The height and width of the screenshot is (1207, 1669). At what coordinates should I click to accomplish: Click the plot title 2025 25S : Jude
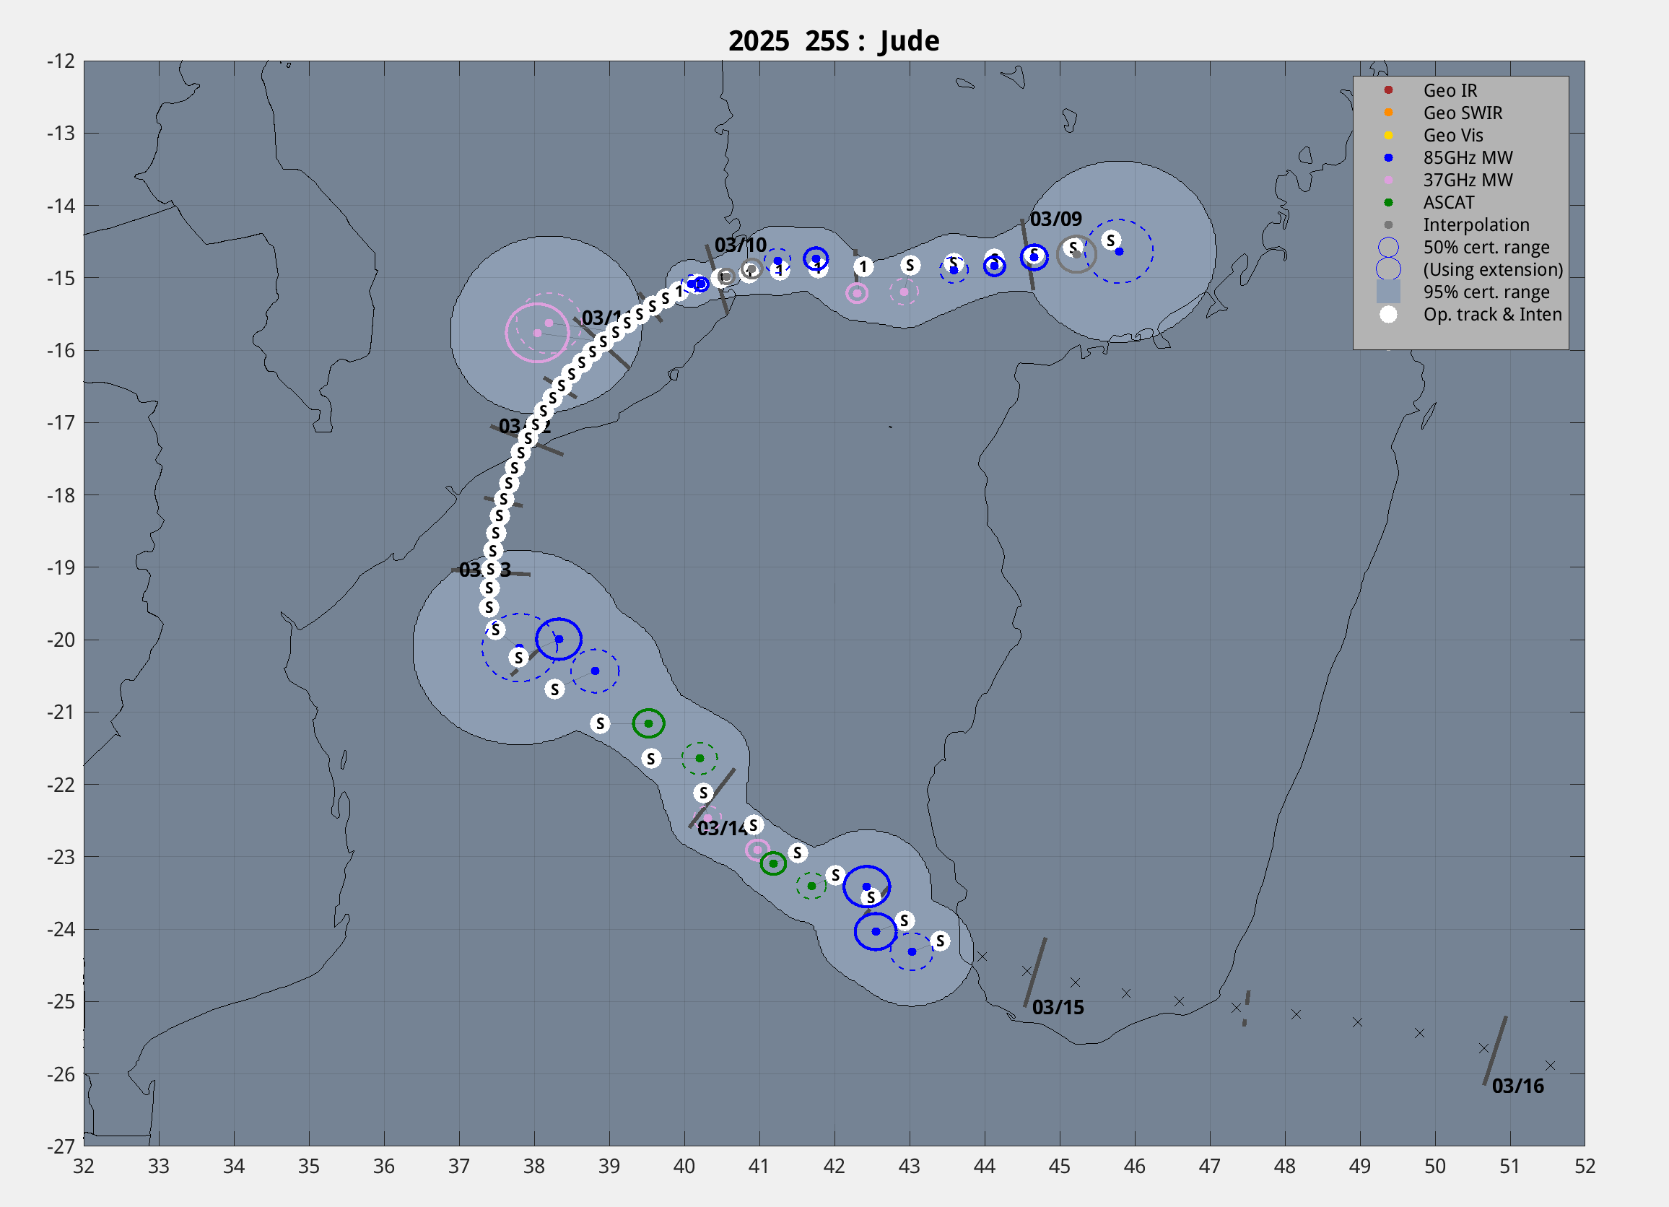tap(834, 40)
